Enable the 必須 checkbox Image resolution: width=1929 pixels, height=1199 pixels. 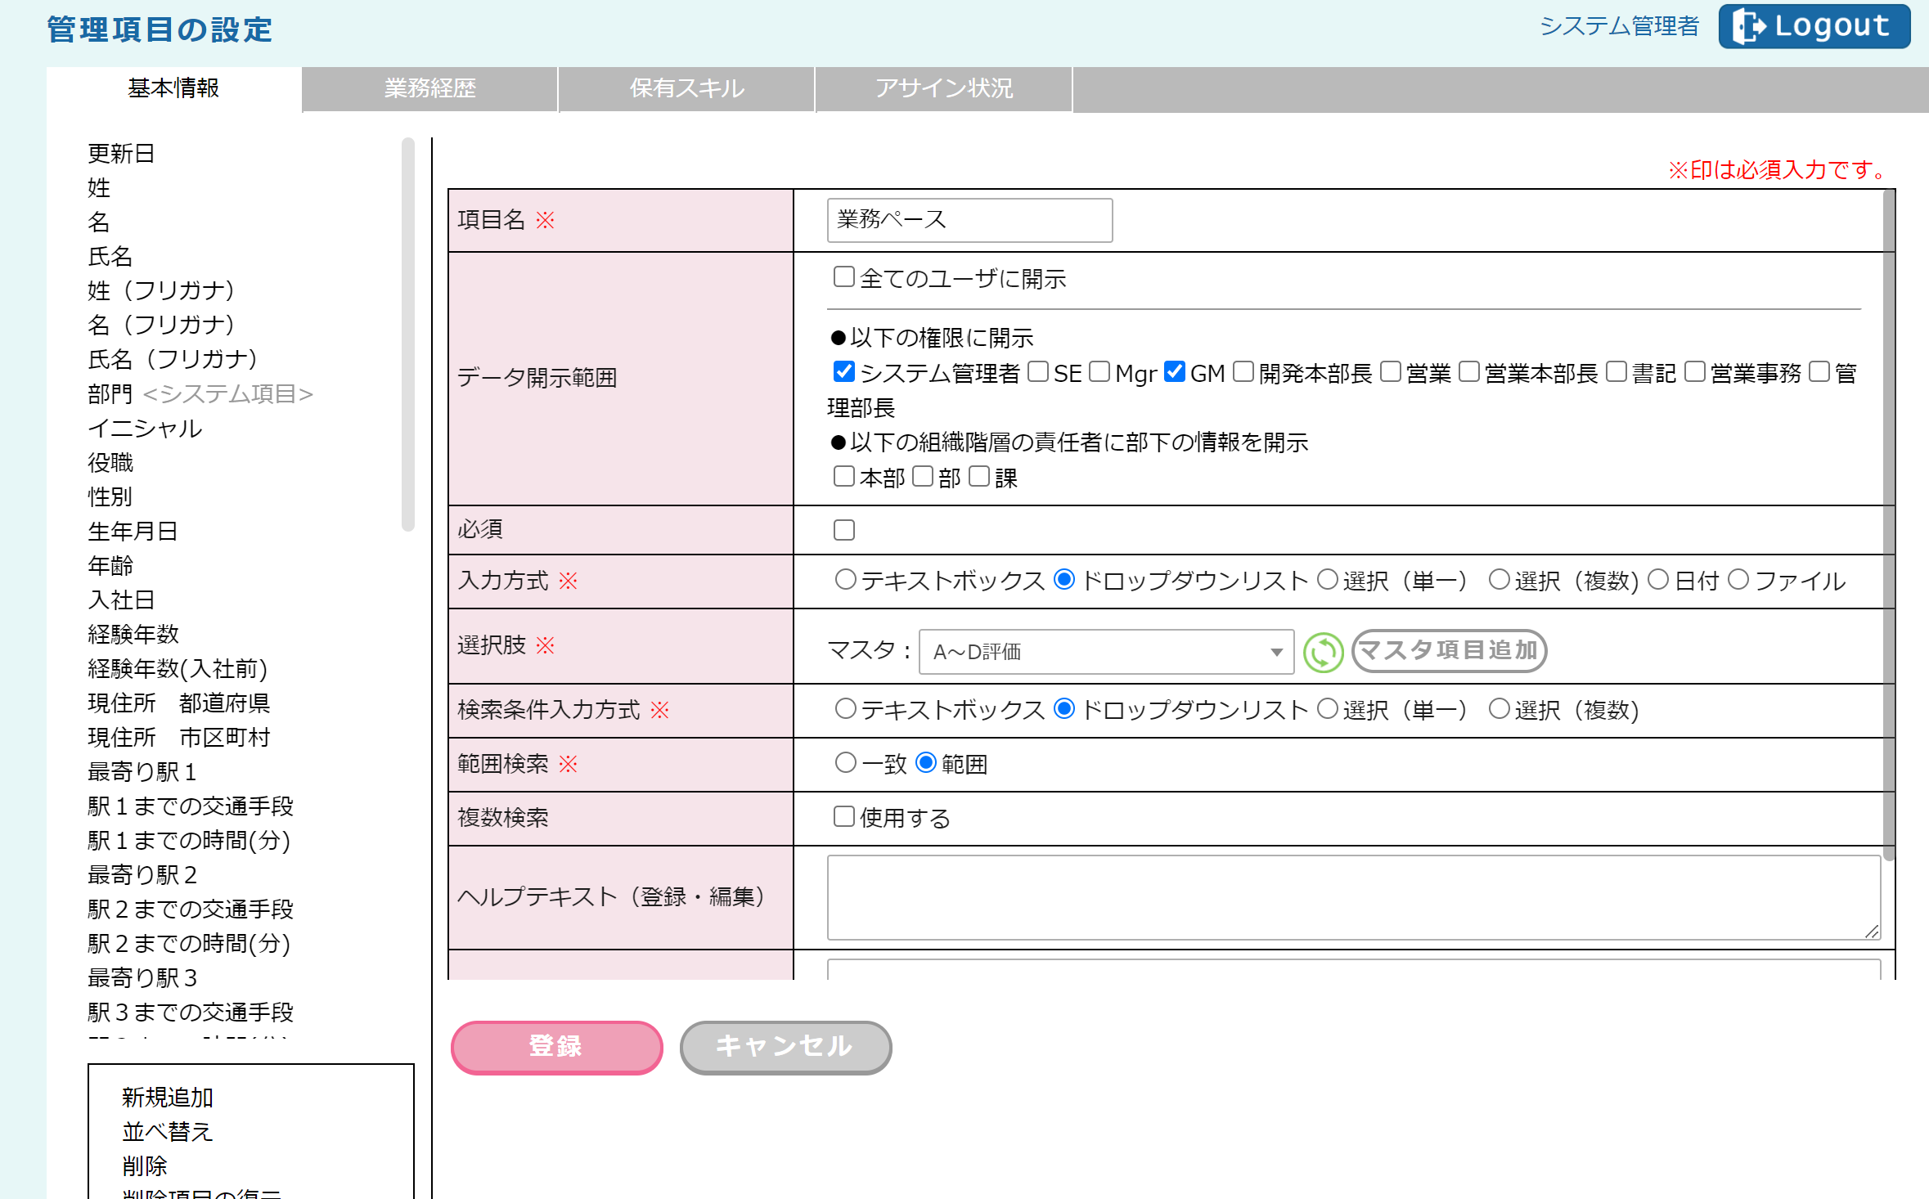click(x=843, y=530)
